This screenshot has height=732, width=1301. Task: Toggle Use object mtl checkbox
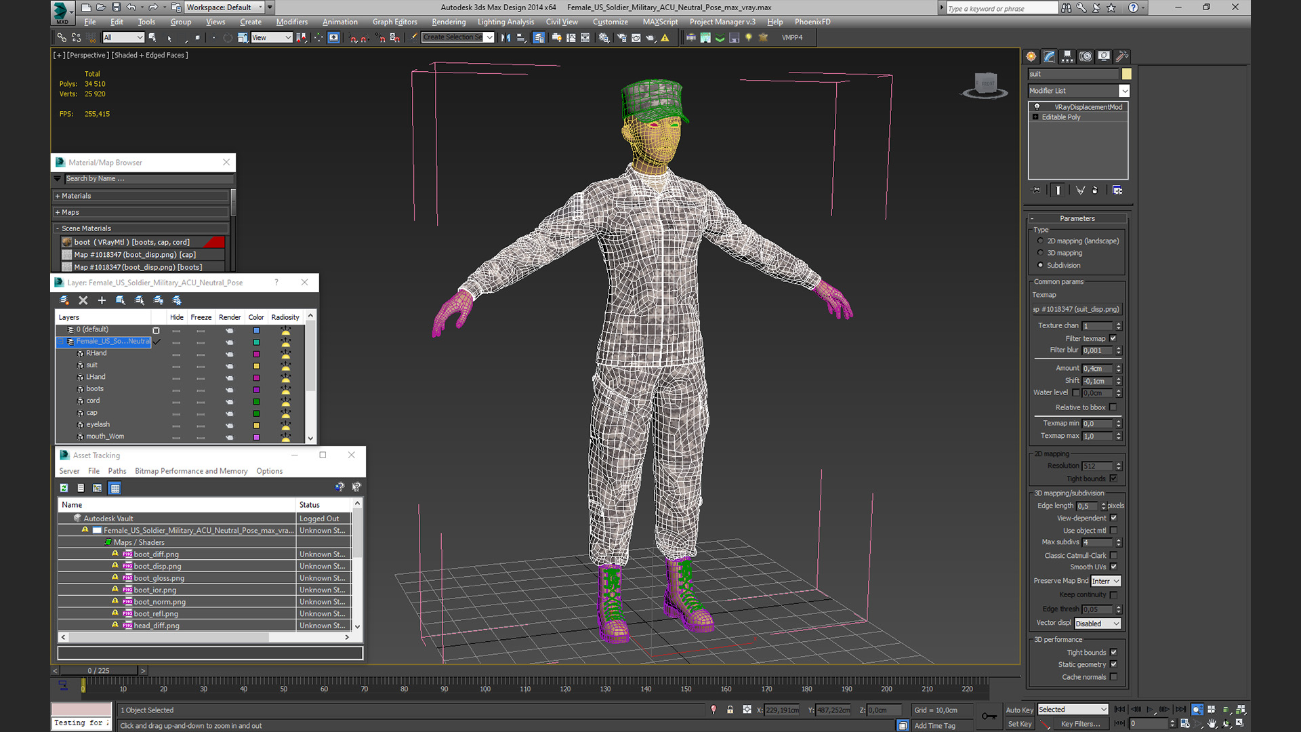1113,531
